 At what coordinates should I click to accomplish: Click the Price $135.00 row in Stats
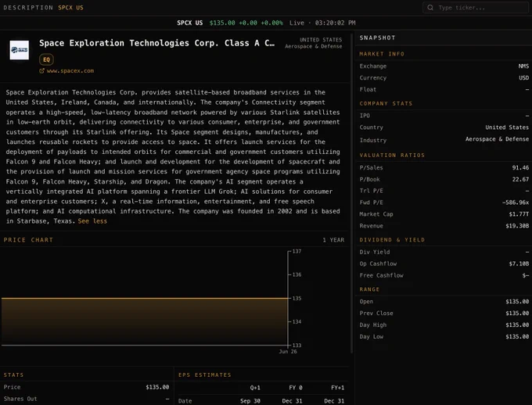(86, 387)
